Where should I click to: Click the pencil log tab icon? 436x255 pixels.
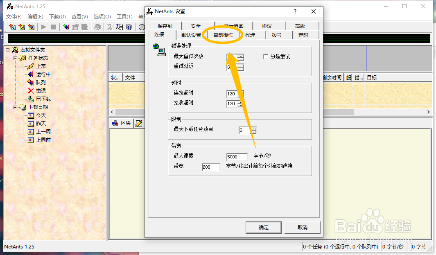tap(139, 124)
